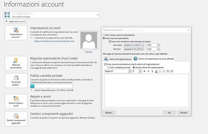Toggle underline (S) formatting
The image size is (208, 134).
pos(152,71)
